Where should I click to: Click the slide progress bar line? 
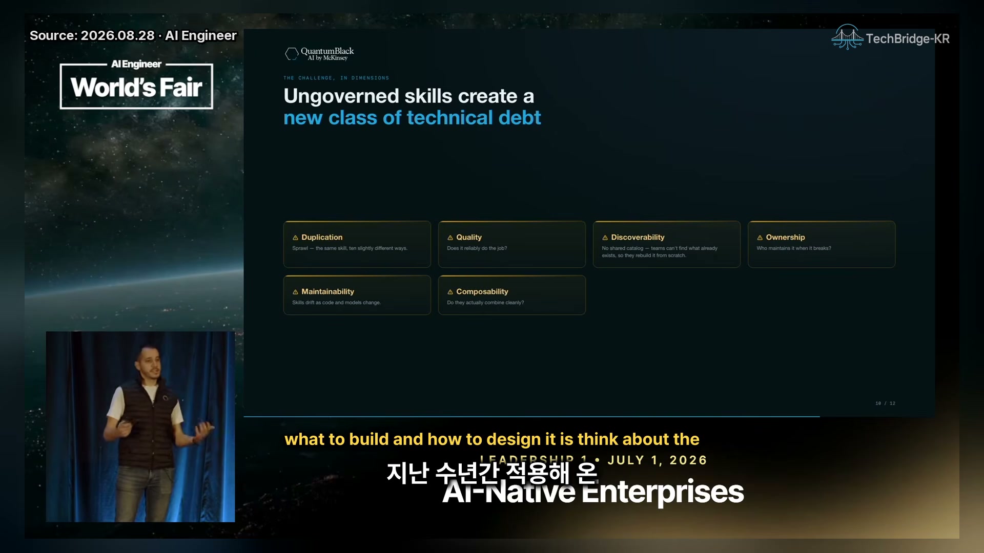[x=531, y=416]
